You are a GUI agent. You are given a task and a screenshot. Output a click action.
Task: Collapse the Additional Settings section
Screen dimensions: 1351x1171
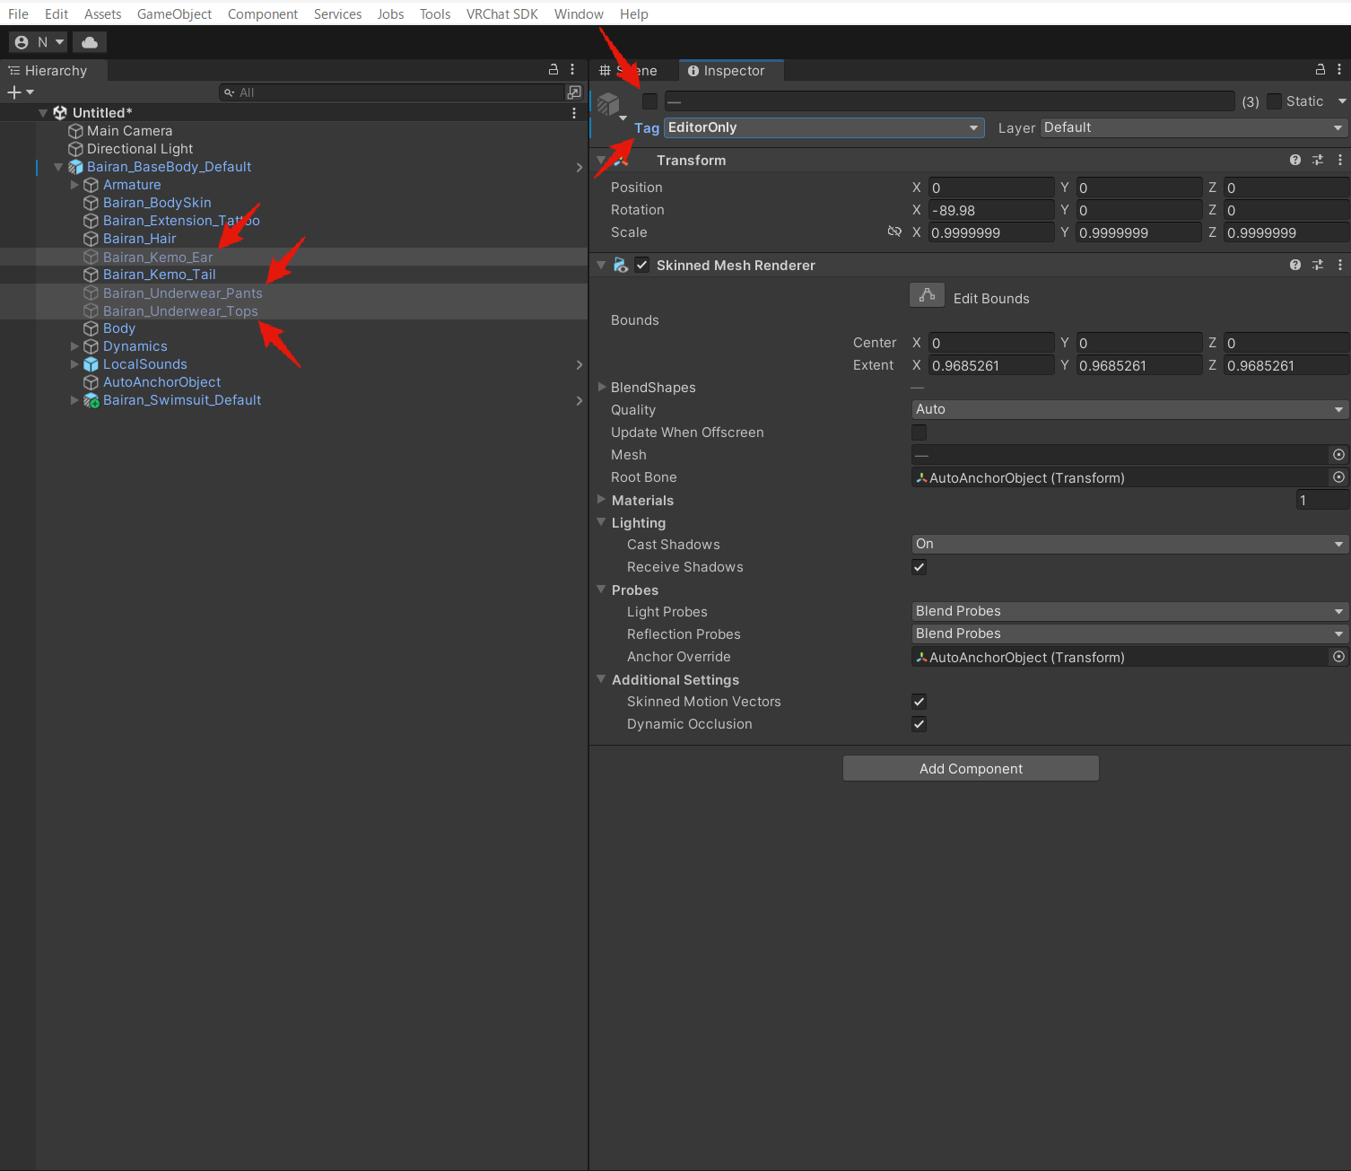[x=602, y=678]
